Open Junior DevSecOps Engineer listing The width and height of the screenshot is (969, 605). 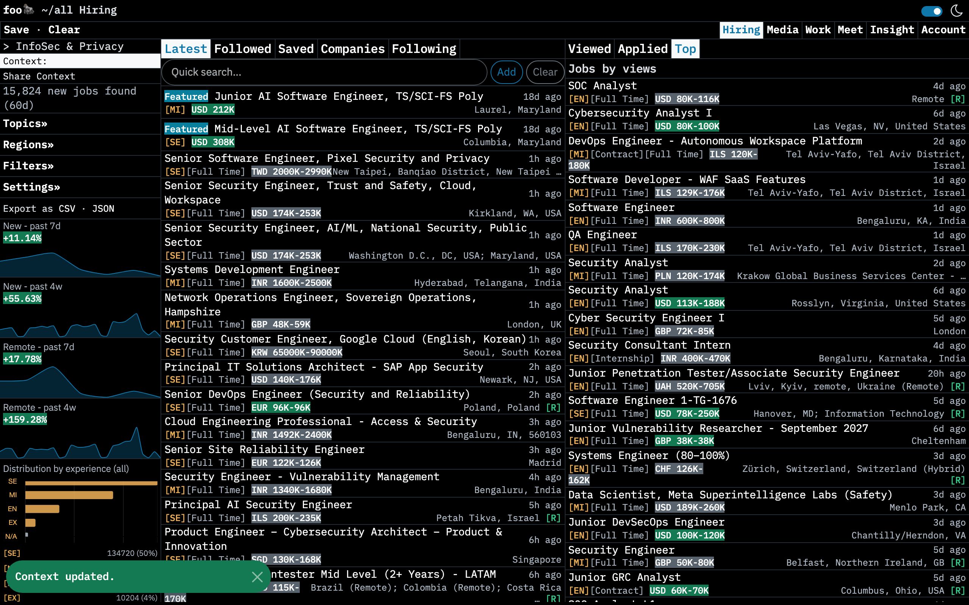767,529
